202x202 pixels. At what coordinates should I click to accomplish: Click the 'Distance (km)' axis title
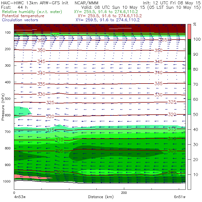(x=101, y=197)
